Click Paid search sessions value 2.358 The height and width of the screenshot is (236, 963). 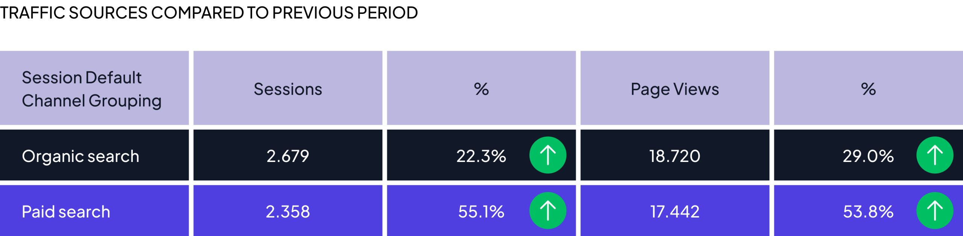(288, 212)
